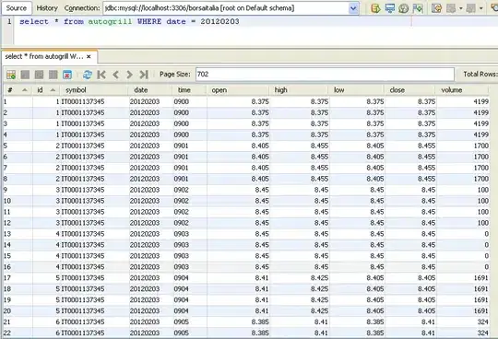Toggle sort arrow on the # column

(x=25, y=90)
